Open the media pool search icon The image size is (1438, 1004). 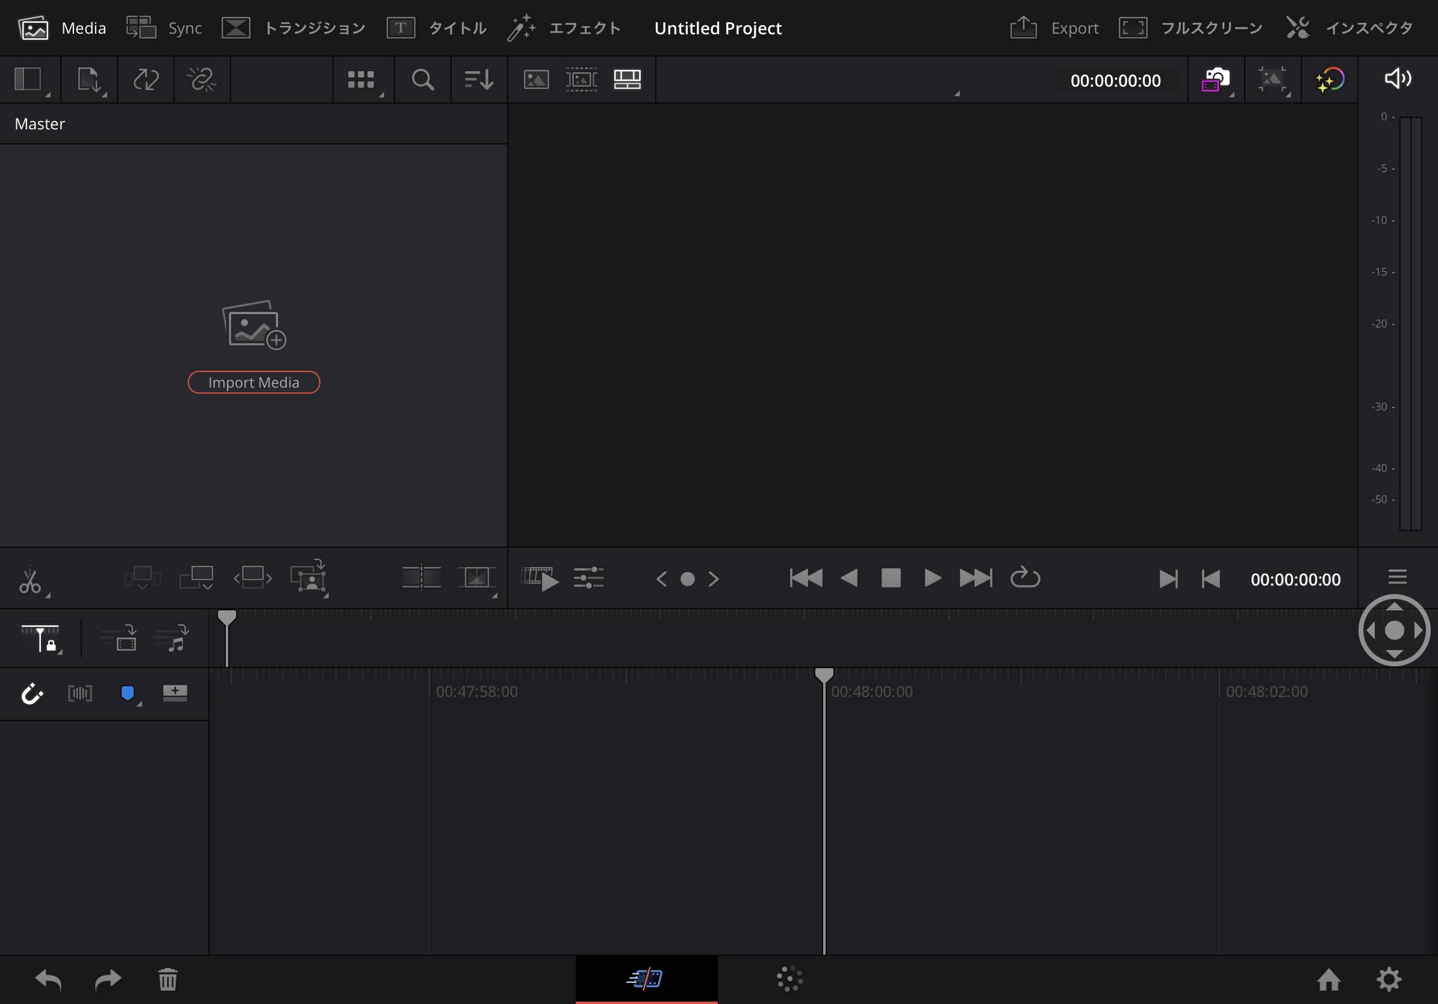(x=422, y=79)
